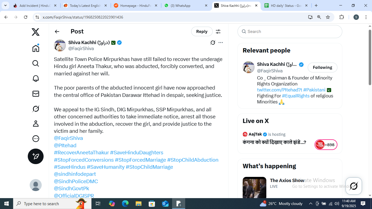
Task: Switch to the WhatsApp browser tab
Action: click(x=186, y=5)
